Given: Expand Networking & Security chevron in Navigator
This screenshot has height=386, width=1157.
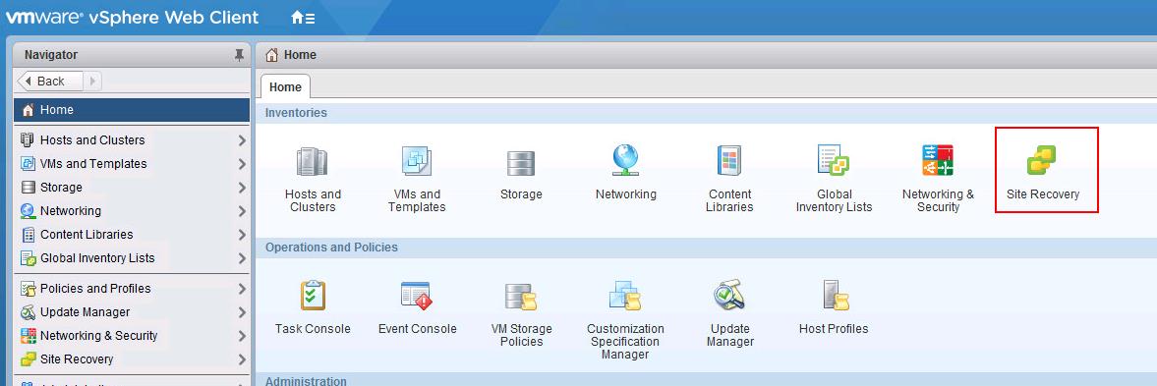Looking at the screenshot, I should (x=241, y=335).
